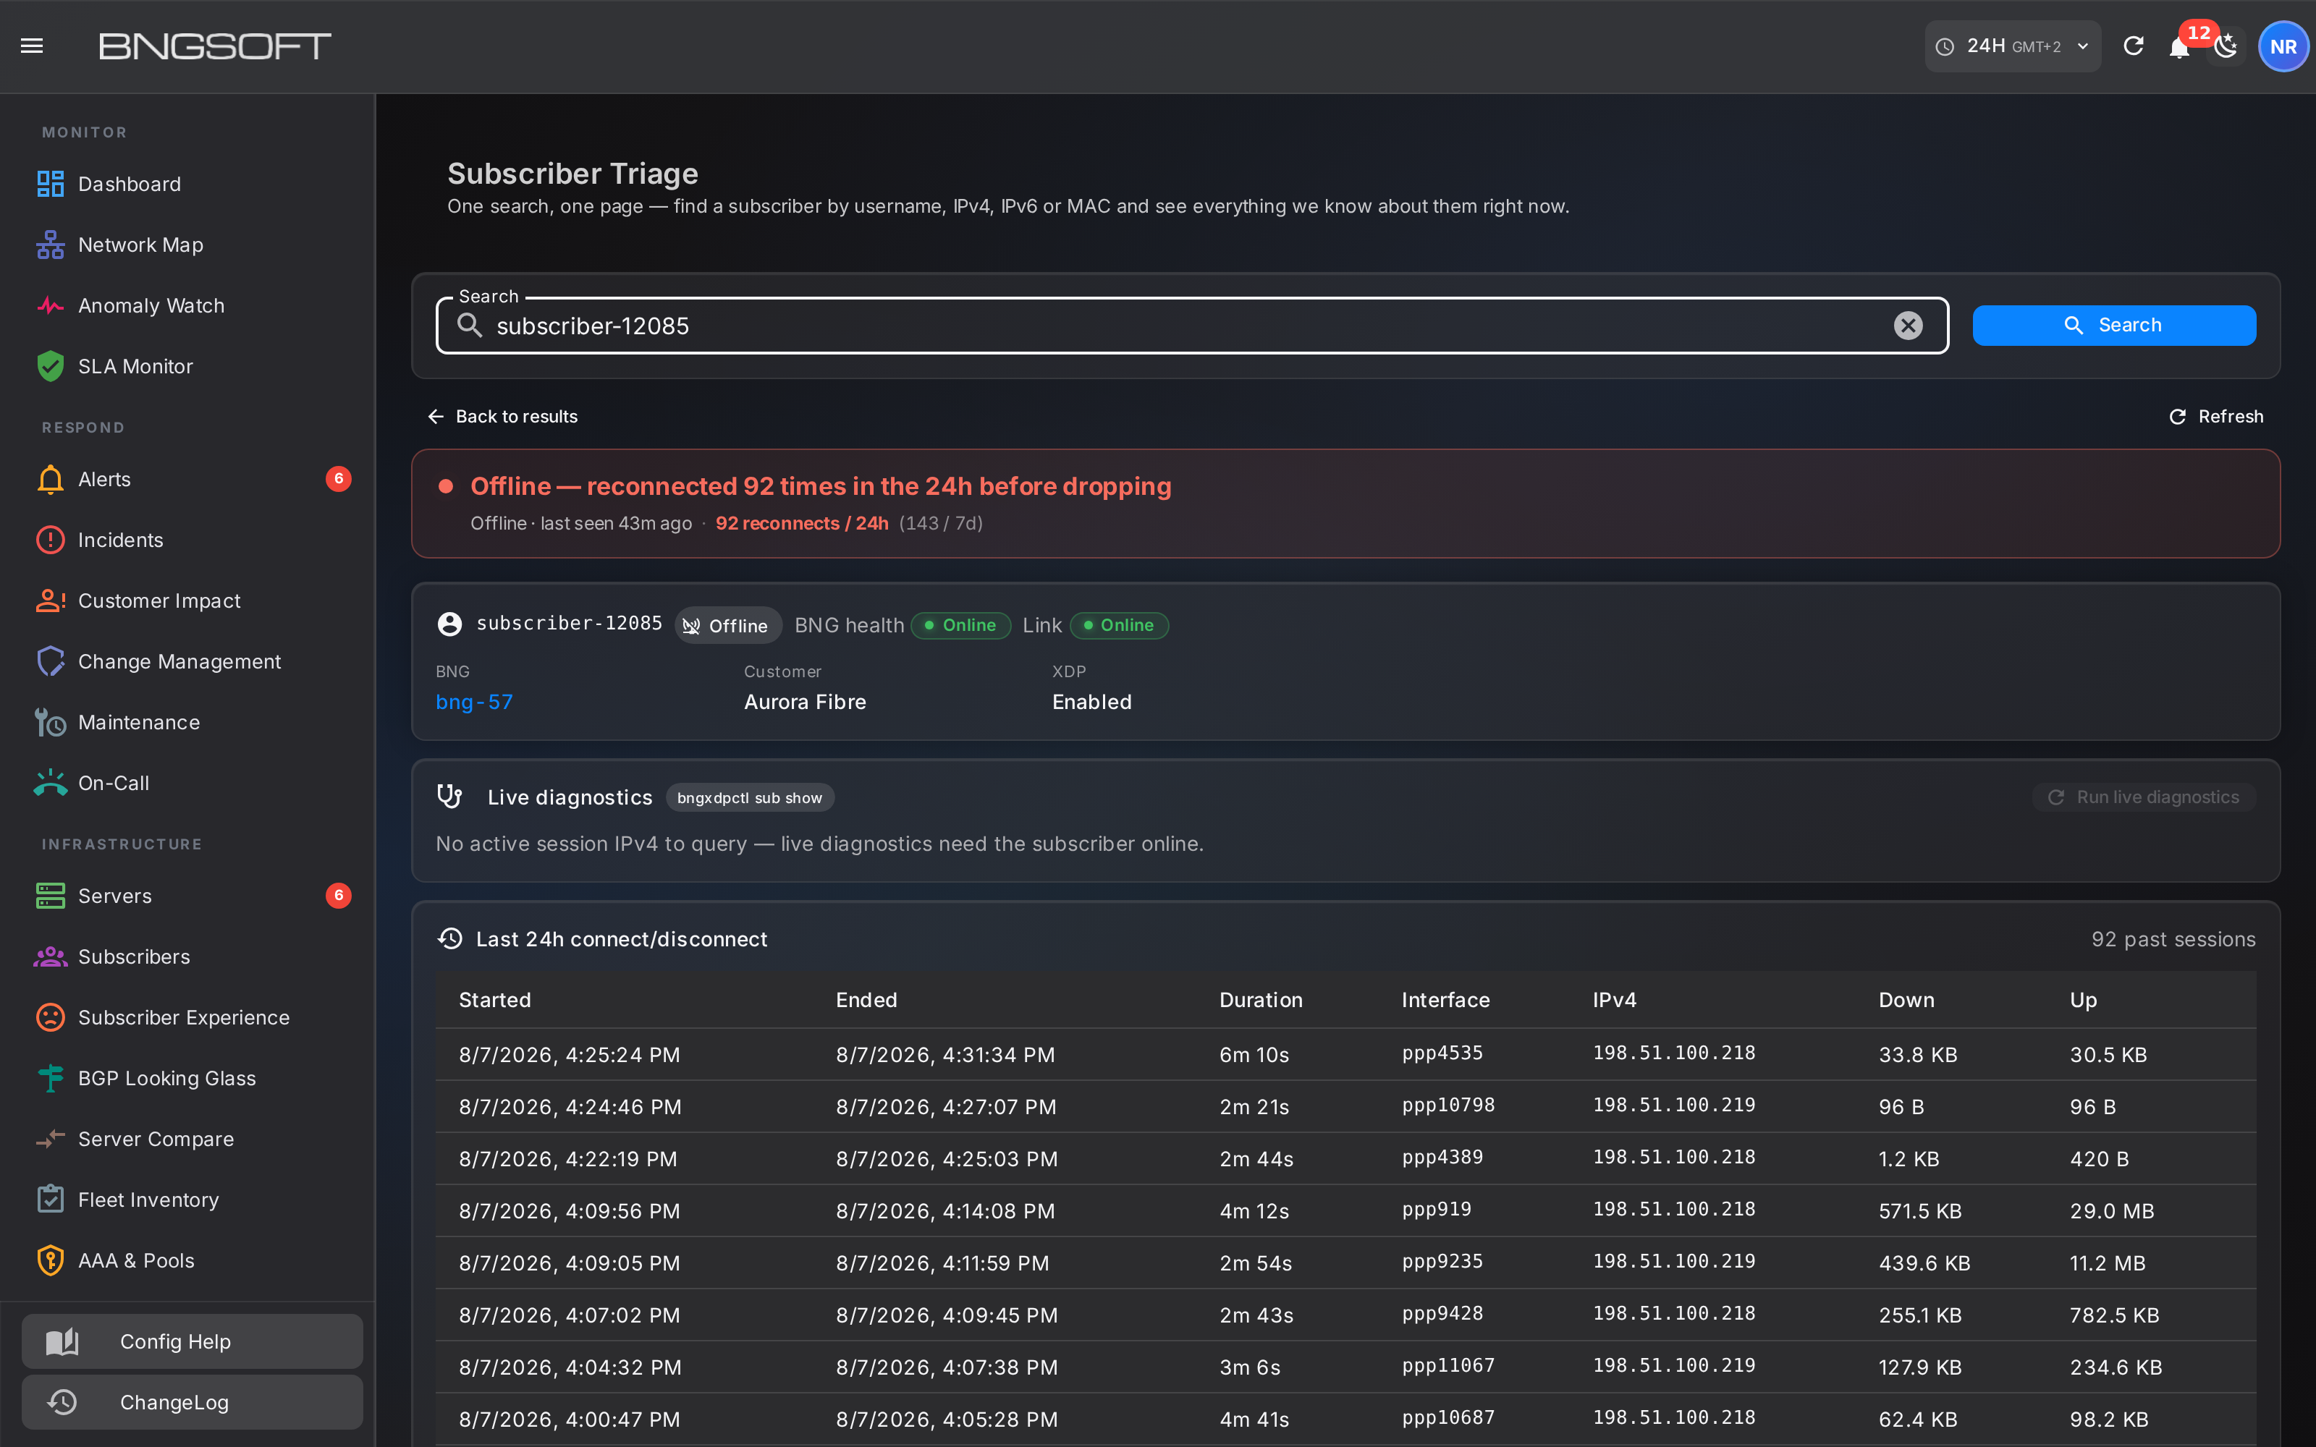Click the Down column header
Image resolution: width=2316 pixels, height=1447 pixels.
pyautogui.click(x=1906, y=999)
